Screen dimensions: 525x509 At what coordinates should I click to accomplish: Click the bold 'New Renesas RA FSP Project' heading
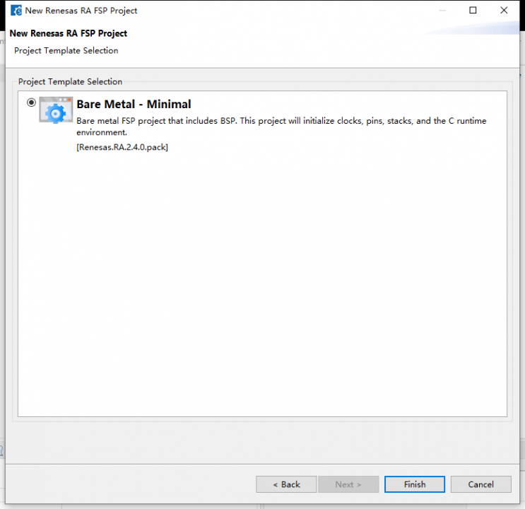(69, 33)
